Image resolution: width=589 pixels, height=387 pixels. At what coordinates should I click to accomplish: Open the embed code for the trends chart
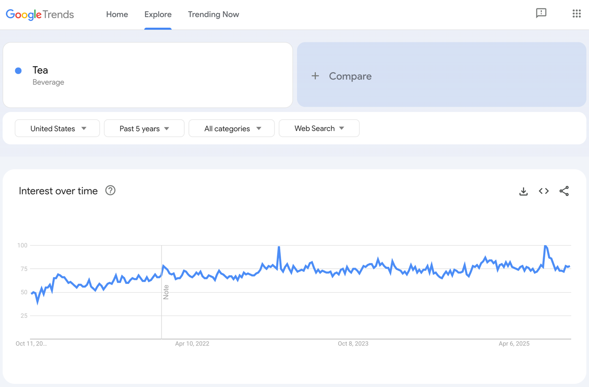[x=543, y=191]
